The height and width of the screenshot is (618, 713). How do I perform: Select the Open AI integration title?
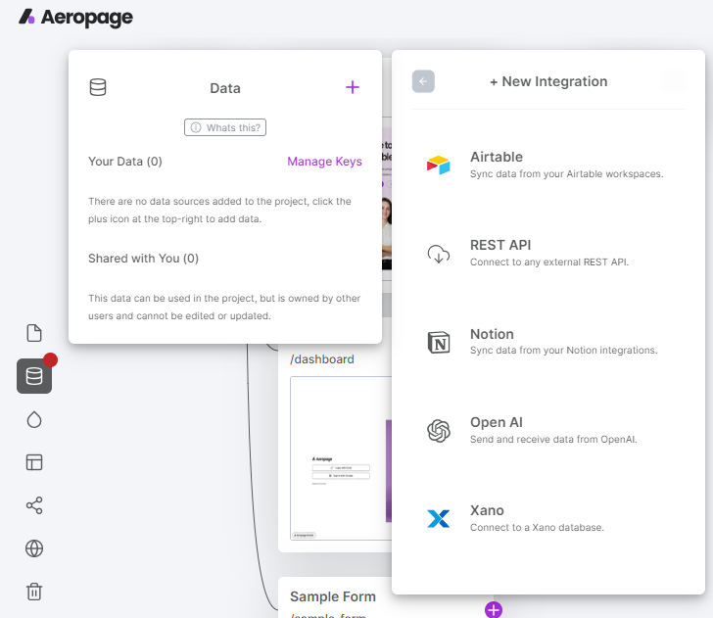click(497, 422)
